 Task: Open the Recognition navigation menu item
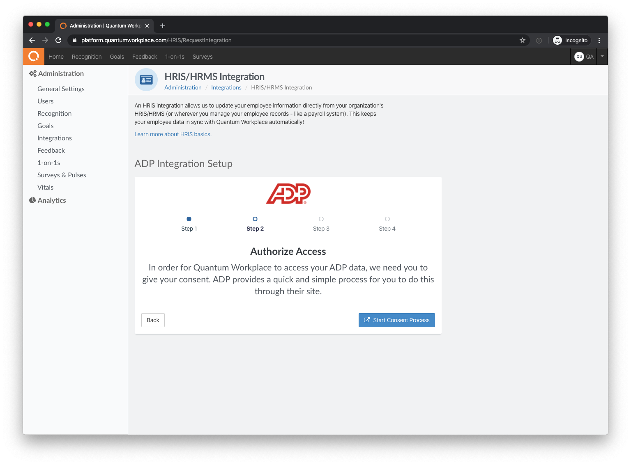click(86, 57)
